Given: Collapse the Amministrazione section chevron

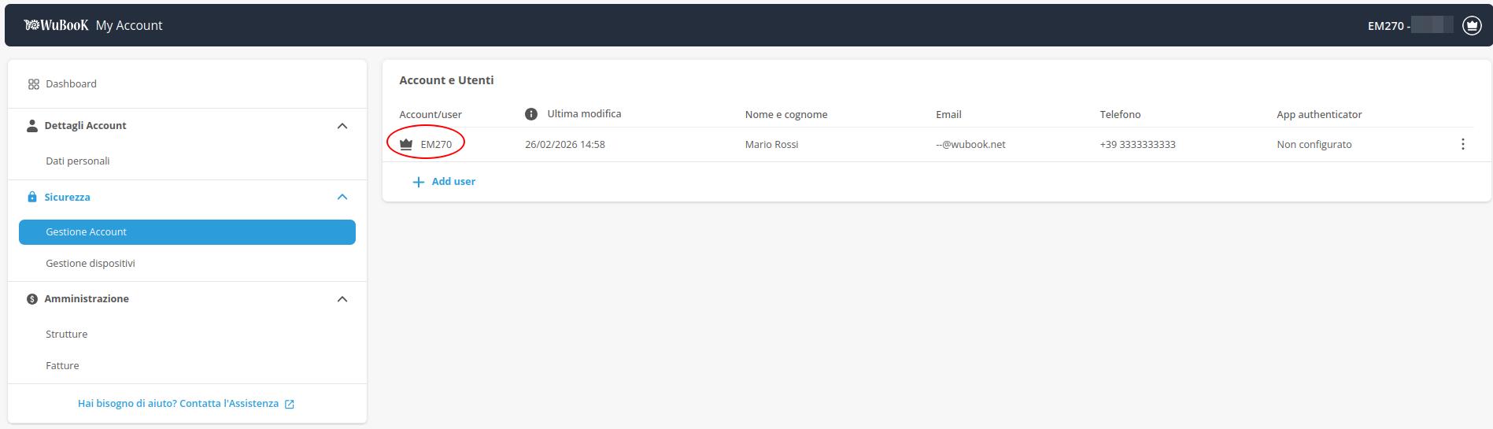Looking at the screenshot, I should point(342,299).
